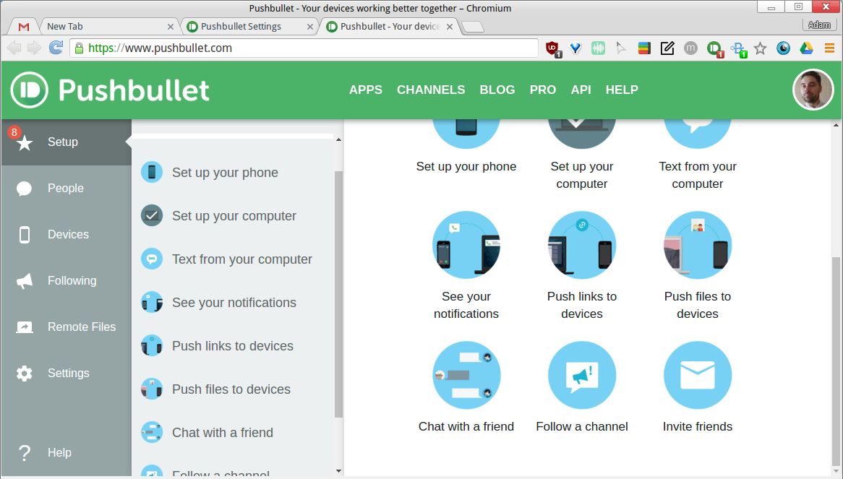The image size is (843, 479).
Task: Close the Pushbullet Settings tab
Action: point(309,26)
